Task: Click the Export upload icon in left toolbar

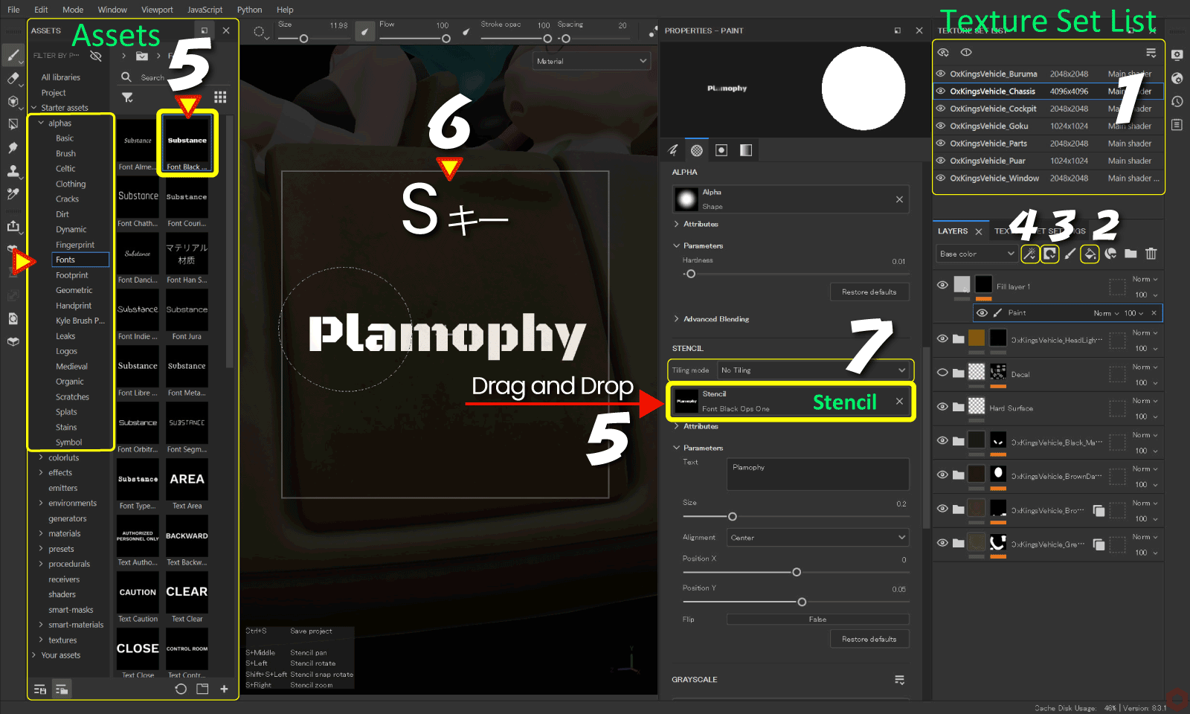Action: 13,225
